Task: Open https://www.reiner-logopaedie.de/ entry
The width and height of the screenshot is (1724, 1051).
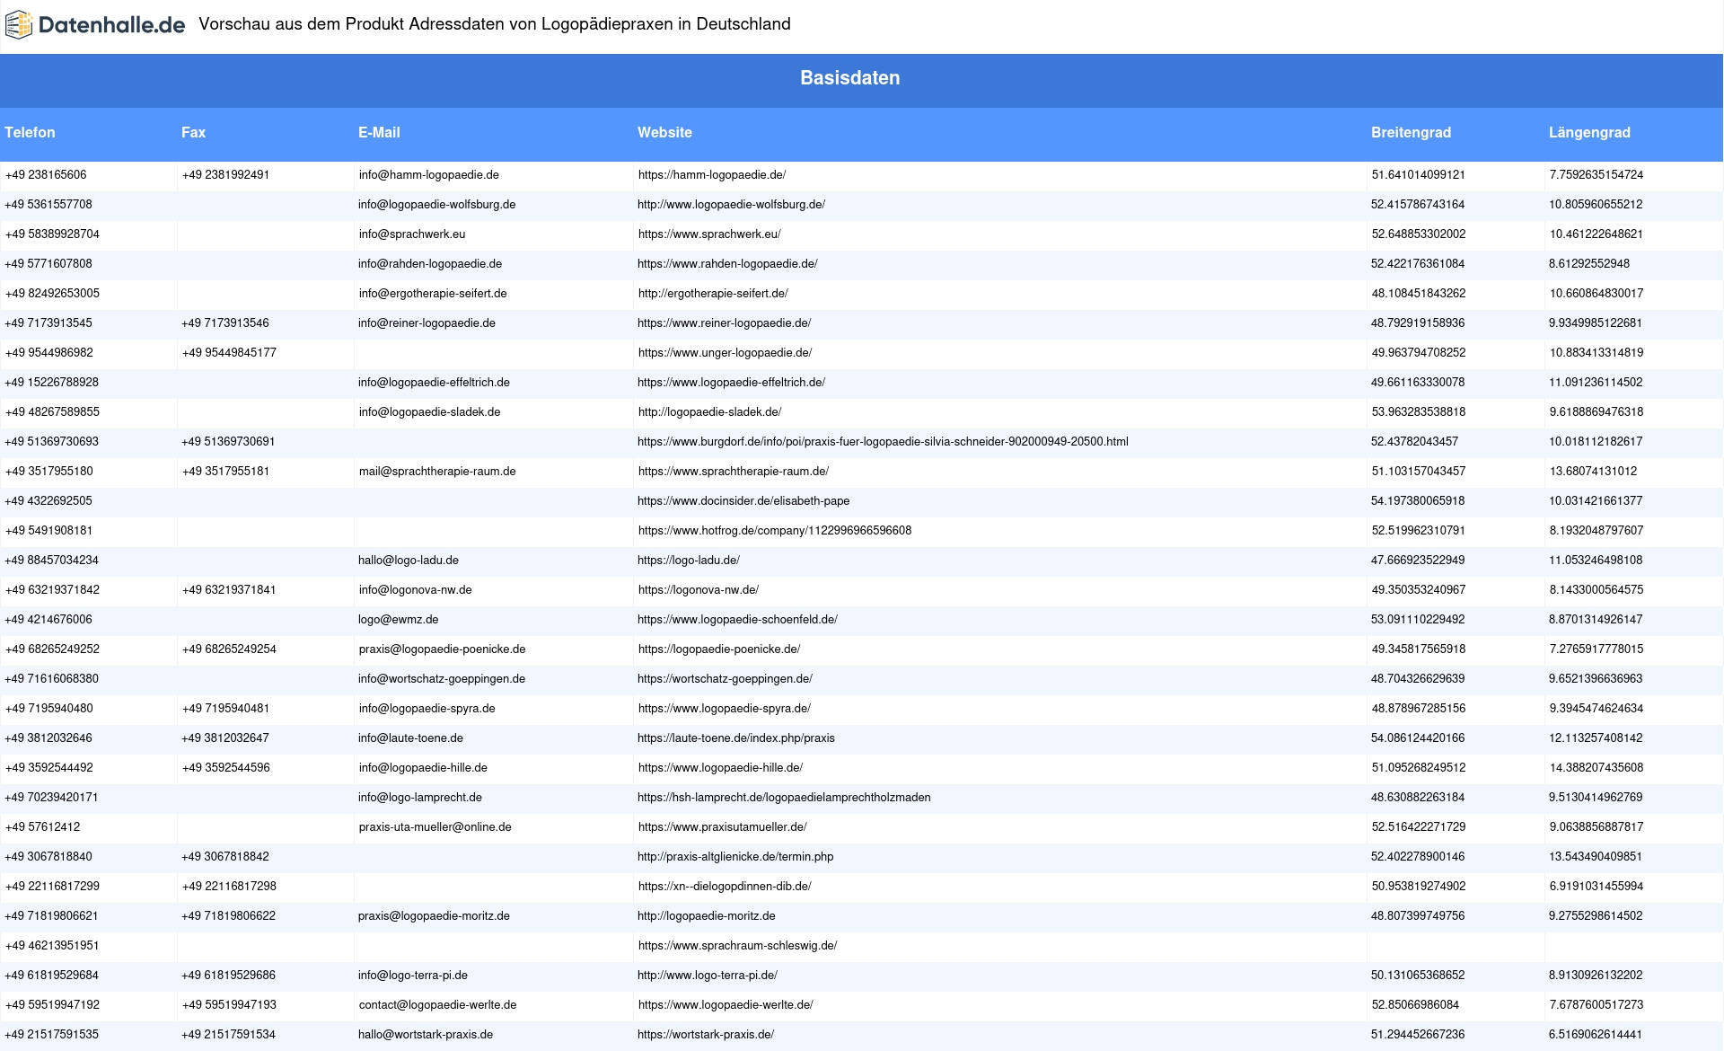Action: coord(724,323)
